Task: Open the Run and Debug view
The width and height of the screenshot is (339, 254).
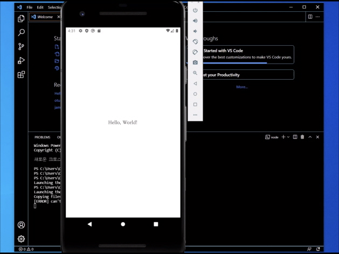Action: pos(21,60)
